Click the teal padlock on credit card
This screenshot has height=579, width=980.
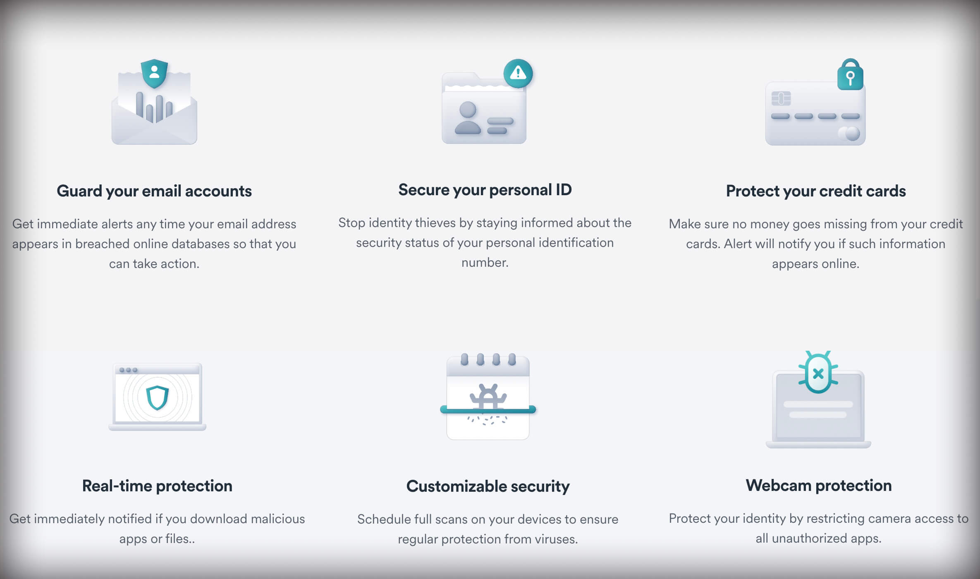pos(850,74)
